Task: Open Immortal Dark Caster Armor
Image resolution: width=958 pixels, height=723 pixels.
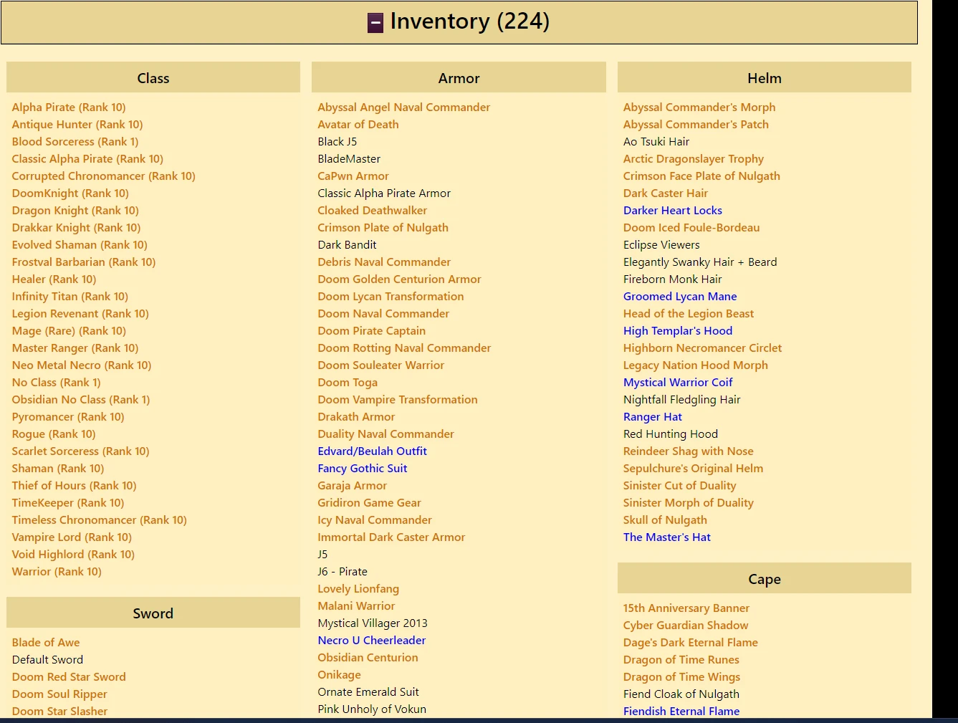Action: (x=391, y=537)
